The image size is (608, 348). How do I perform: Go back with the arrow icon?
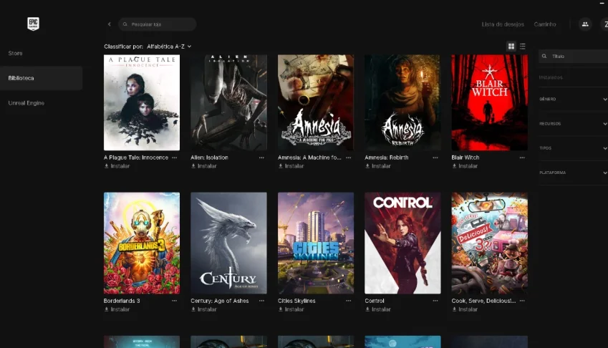coord(110,24)
